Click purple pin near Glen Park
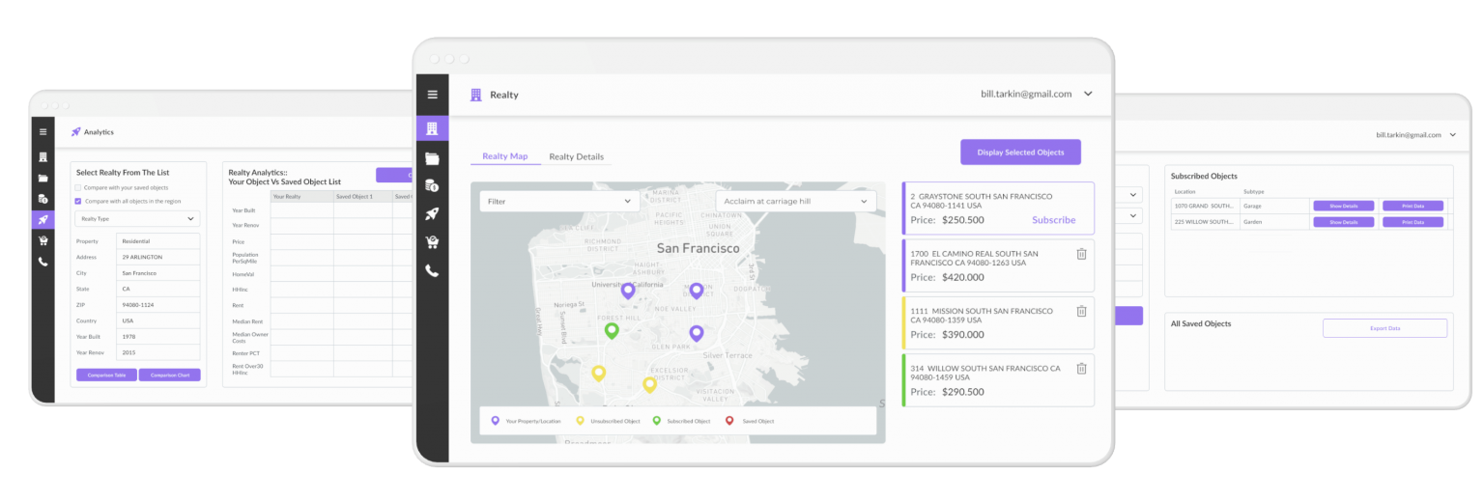The width and height of the screenshot is (1484, 501). click(697, 334)
